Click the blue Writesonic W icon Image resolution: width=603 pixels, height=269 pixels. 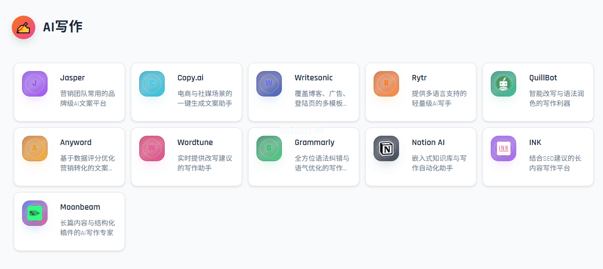coord(269,84)
